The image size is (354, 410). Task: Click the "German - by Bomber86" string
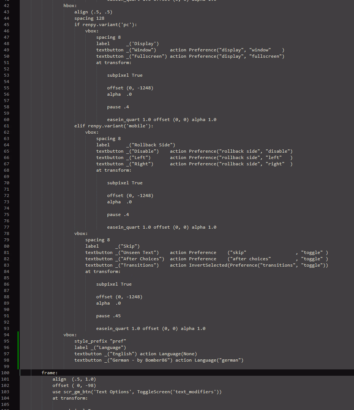pyautogui.click(x=140, y=360)
